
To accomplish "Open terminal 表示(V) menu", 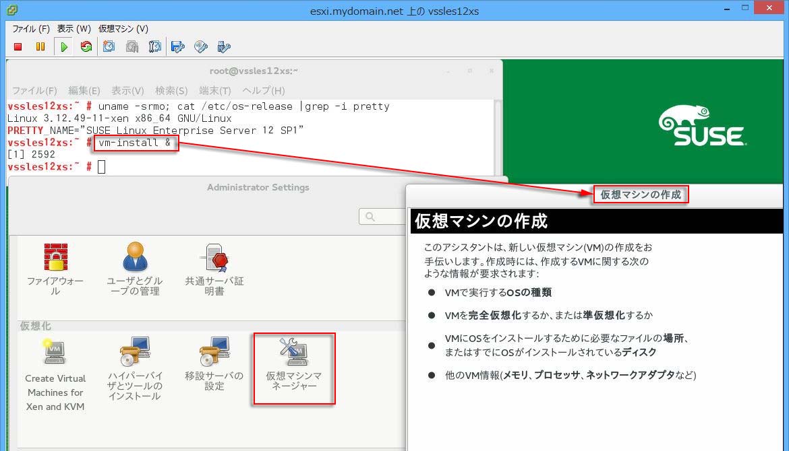I will 127,90.
